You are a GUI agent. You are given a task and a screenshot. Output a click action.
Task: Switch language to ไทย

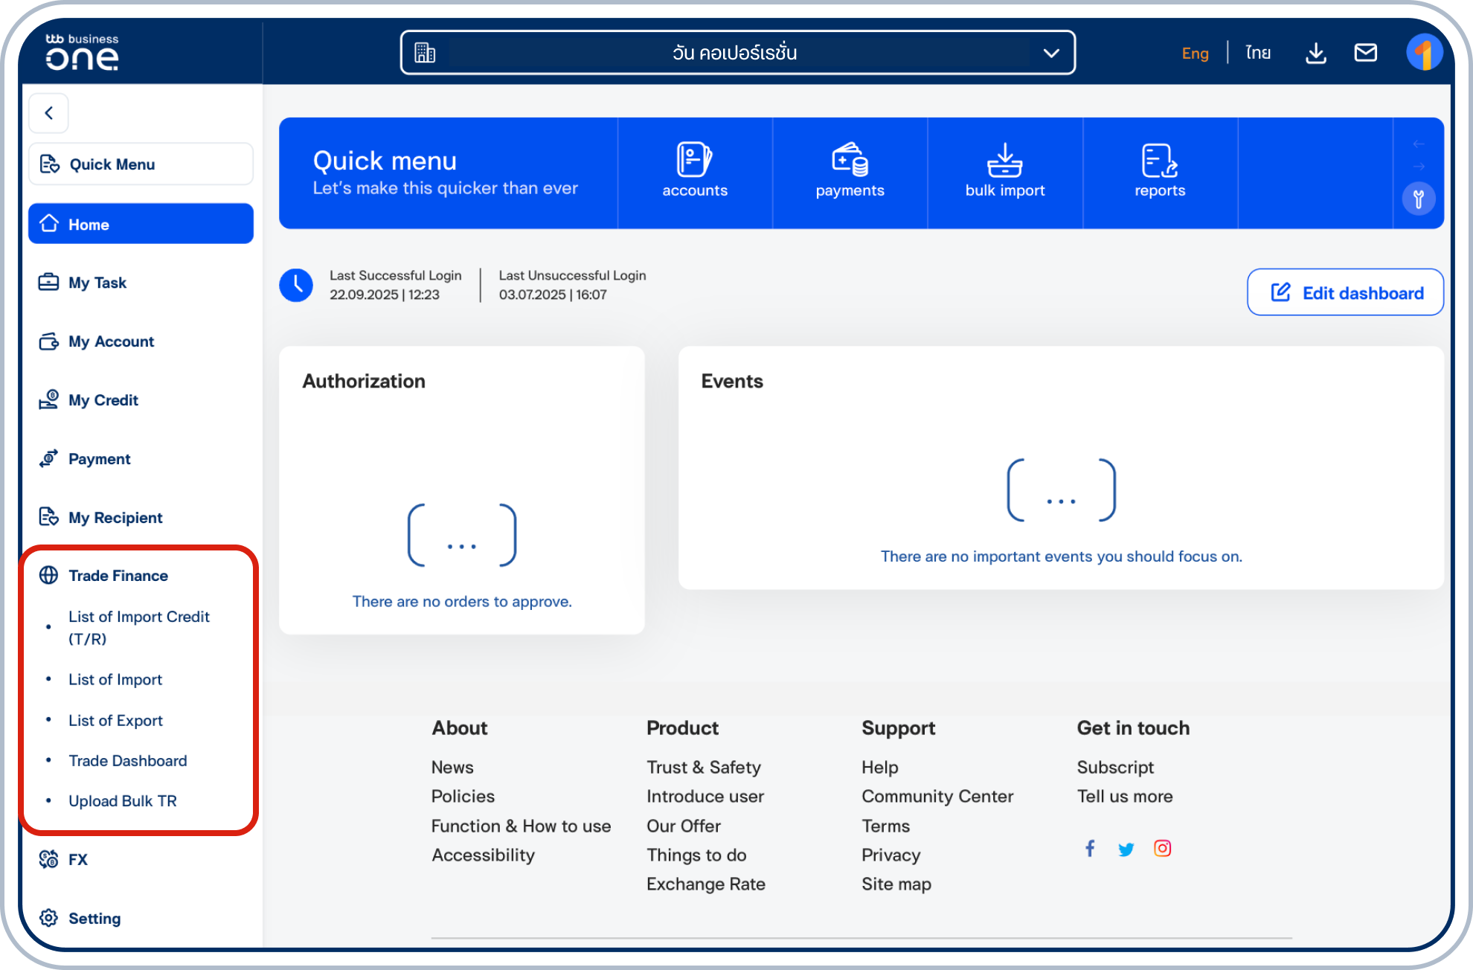1258,53
